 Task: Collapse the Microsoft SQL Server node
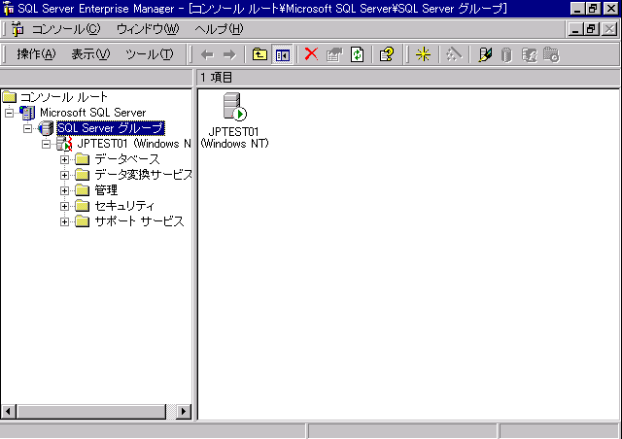pyautogui.click(x=9, y=113)
